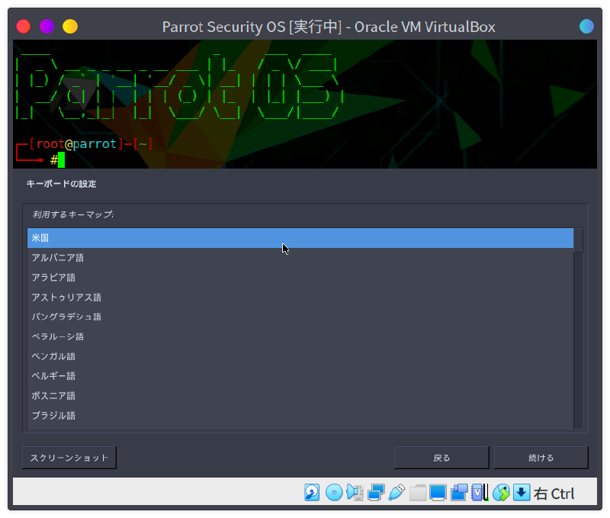Click the mouse integration status icon
The width and height of the screenshot is (610, 518).
pos(501,493)
